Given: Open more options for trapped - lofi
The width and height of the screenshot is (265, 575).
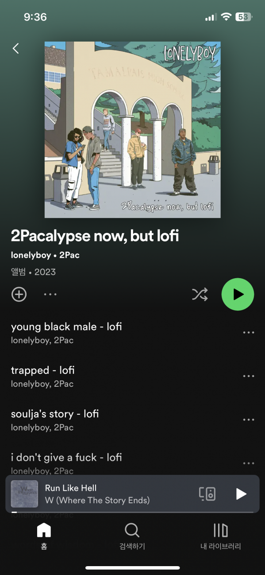Looking at the screenshot, I should point(249,376).
